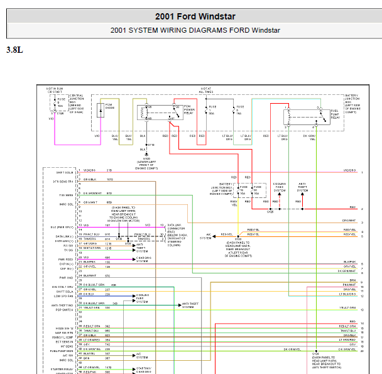The image size is (382, 374).
Task: Click the "A/C SYSTEM" label left of the S133 splice
Action: click(x=205, y=236)
